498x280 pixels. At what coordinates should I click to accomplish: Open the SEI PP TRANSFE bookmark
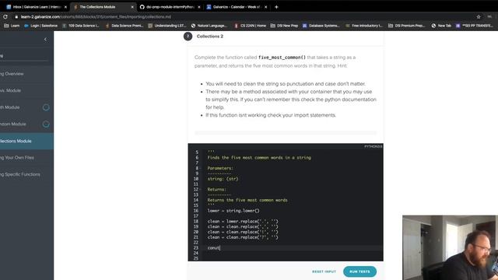tap(474, 26)
